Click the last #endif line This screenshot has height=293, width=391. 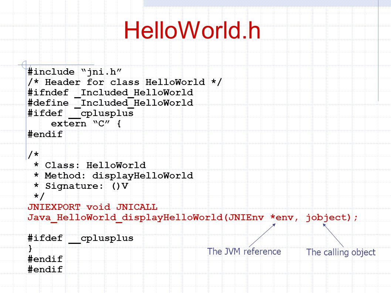pyautogui.click(x=45, y=270)
